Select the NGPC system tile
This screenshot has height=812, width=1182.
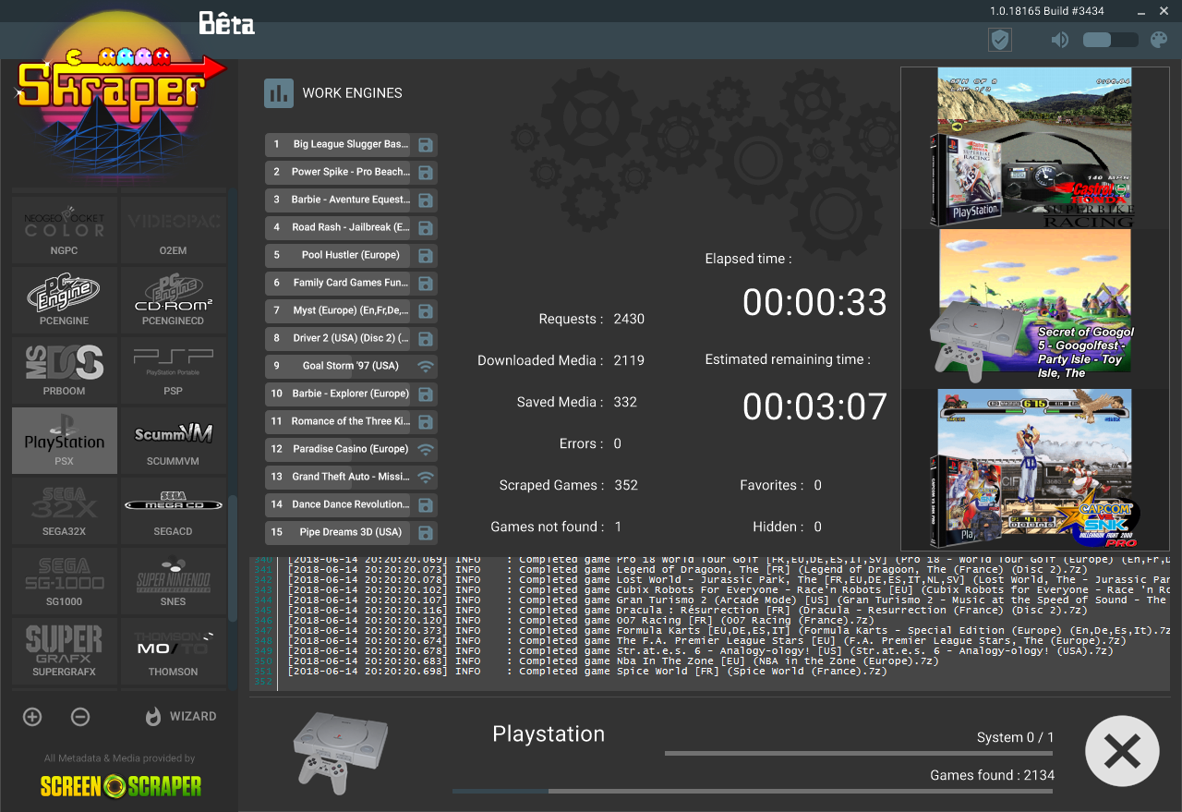[x=65, y=229]
